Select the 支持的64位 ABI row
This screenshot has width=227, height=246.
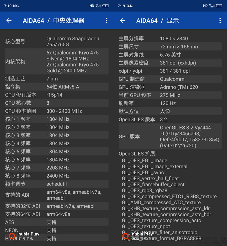(57, 214)
